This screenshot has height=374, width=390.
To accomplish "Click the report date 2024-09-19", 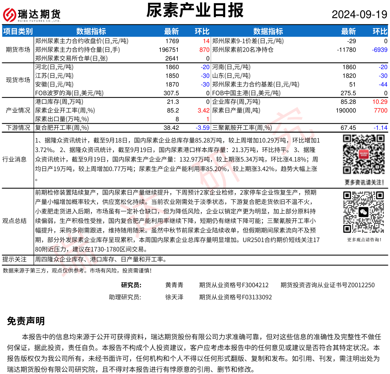I will click(359, 15).
